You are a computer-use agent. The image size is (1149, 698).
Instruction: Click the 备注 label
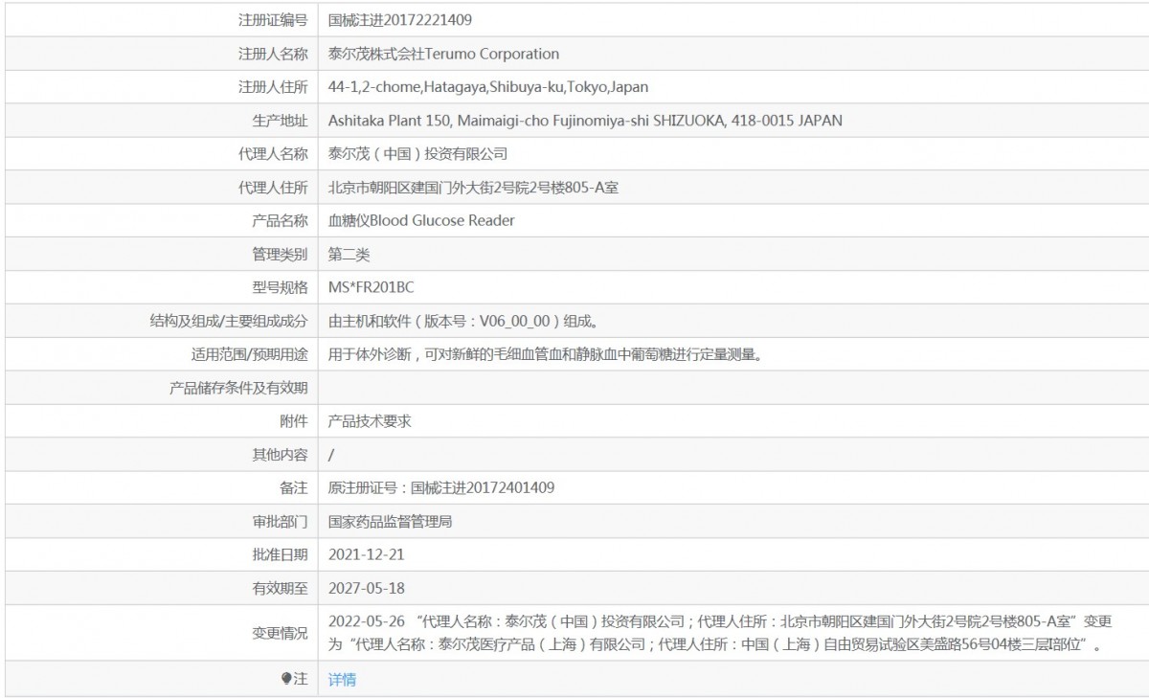click(x=294, y=488)
